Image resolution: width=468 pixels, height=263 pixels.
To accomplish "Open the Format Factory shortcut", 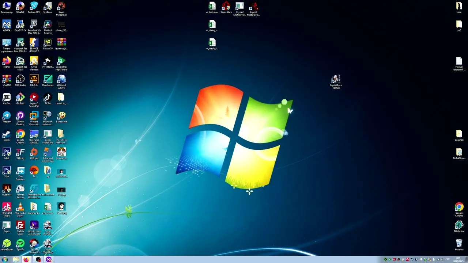I will tap(20, 191).
